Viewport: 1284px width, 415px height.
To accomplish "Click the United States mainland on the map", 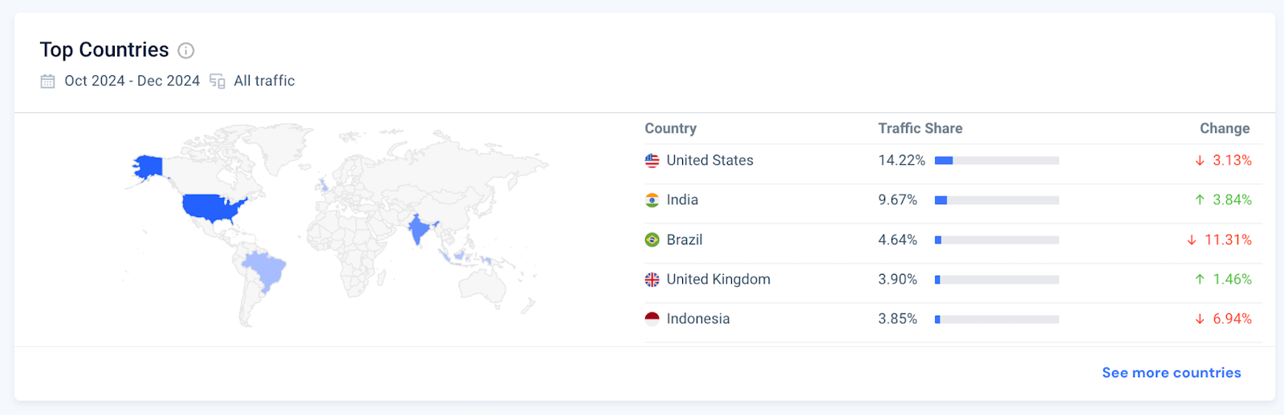I will (x=211, y=207).
